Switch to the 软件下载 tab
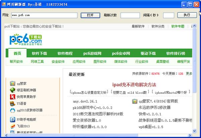201x138 pixels. click(x=40, y=53)
